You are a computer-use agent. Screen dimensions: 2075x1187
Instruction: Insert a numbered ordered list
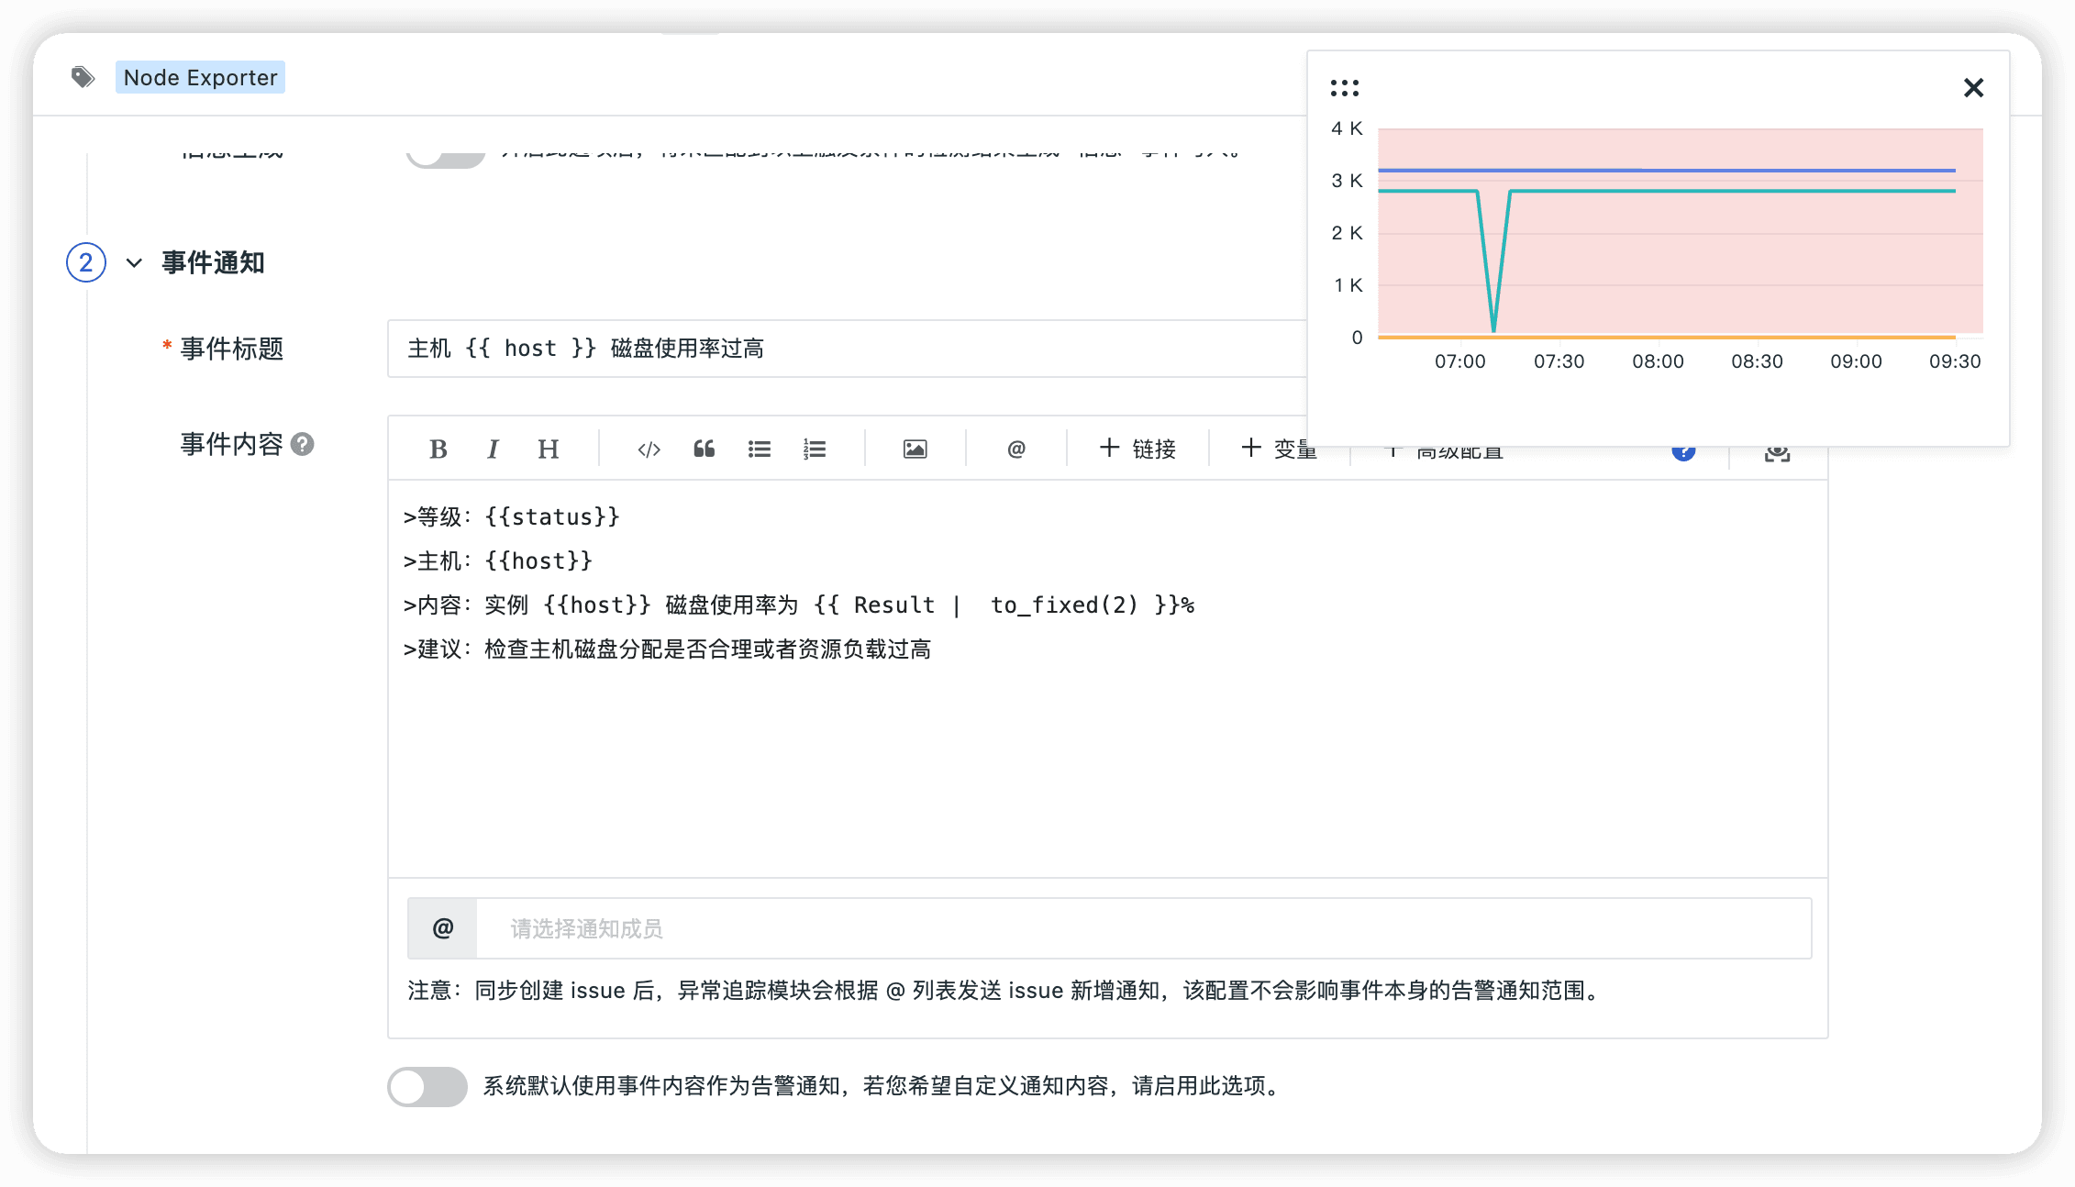click(x=815, y=449)
